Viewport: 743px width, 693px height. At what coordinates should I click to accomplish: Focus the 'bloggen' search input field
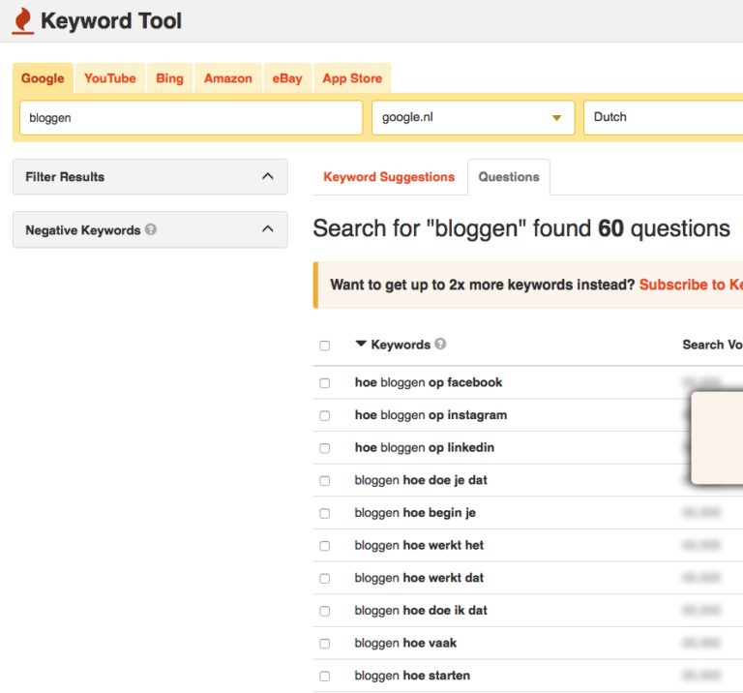tap(191, 117)
